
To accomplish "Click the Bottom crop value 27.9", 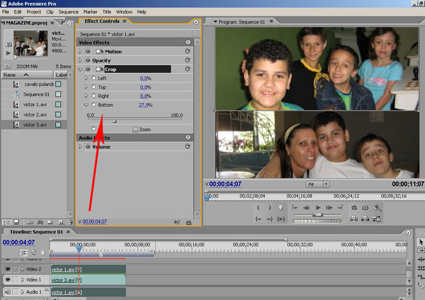I will 145,105.
